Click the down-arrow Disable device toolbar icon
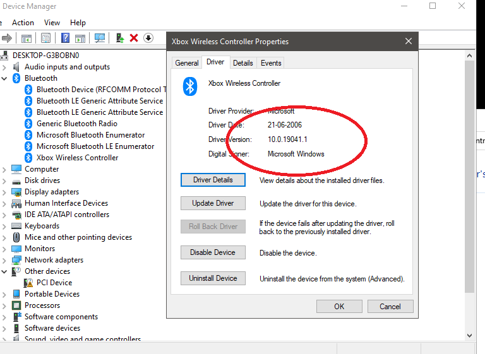The image size is (485, 354). [148, 38]
